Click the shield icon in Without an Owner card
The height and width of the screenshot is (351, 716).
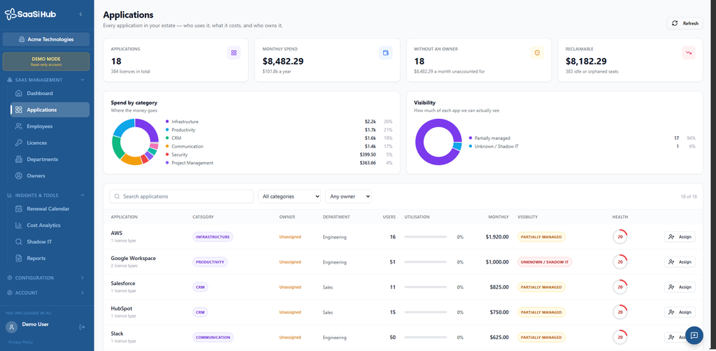(x=537, y=53)
